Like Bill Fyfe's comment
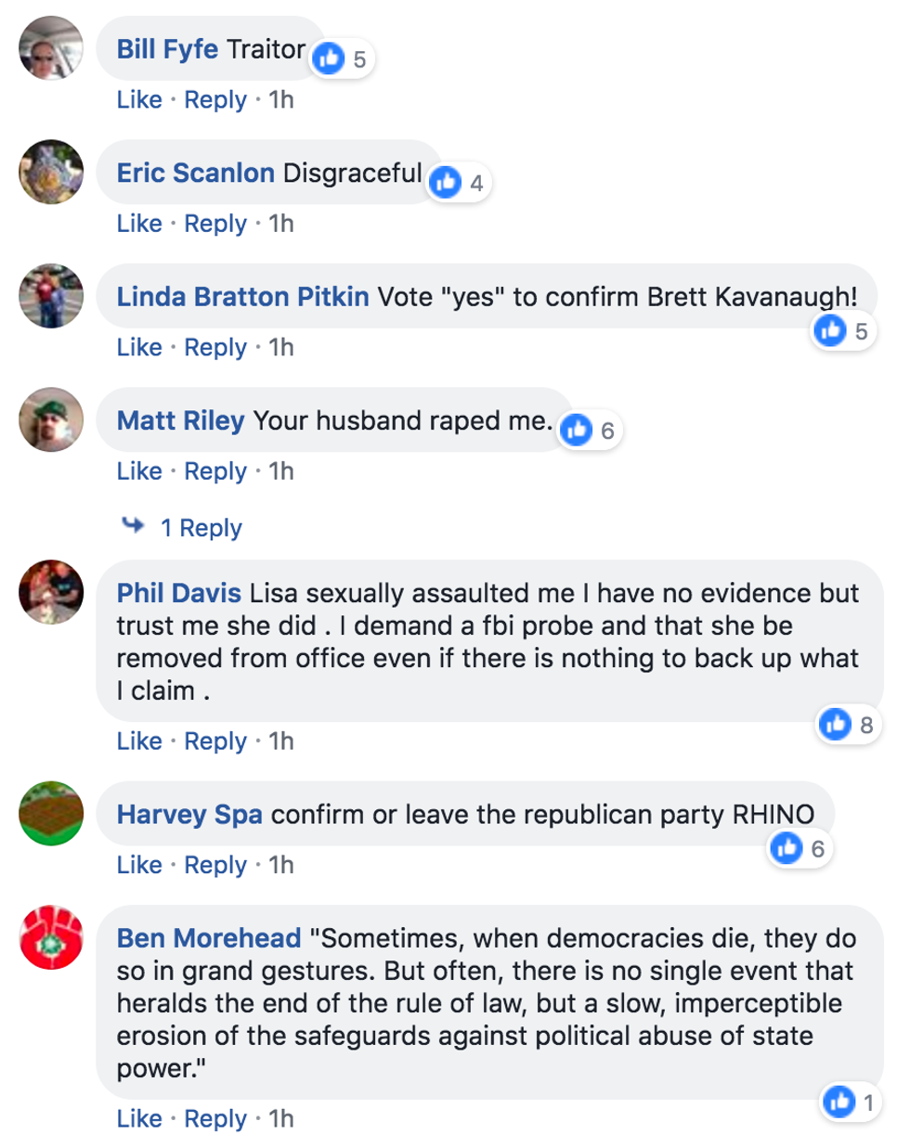Viewport: 910px width, 1147px height. [138, 99]
